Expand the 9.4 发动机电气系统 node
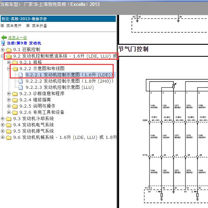The image size is (208, 208). click(2, 125)
